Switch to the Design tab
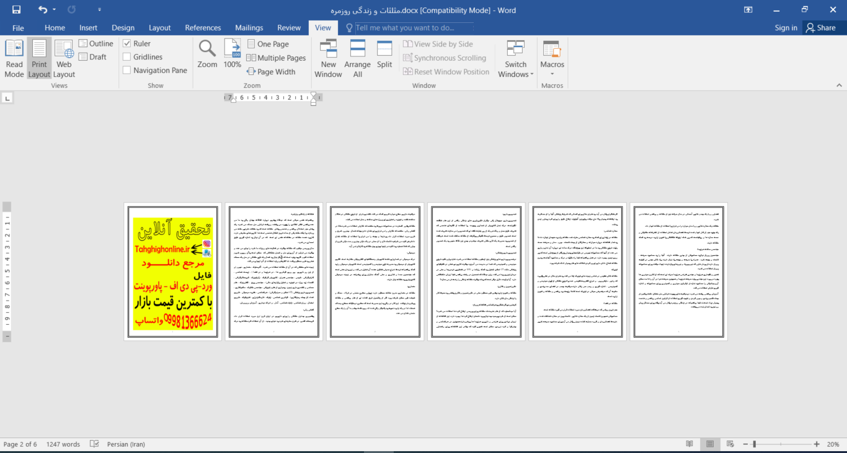The height and width of the screenshot is (453, 847). (x=123, y=28)
